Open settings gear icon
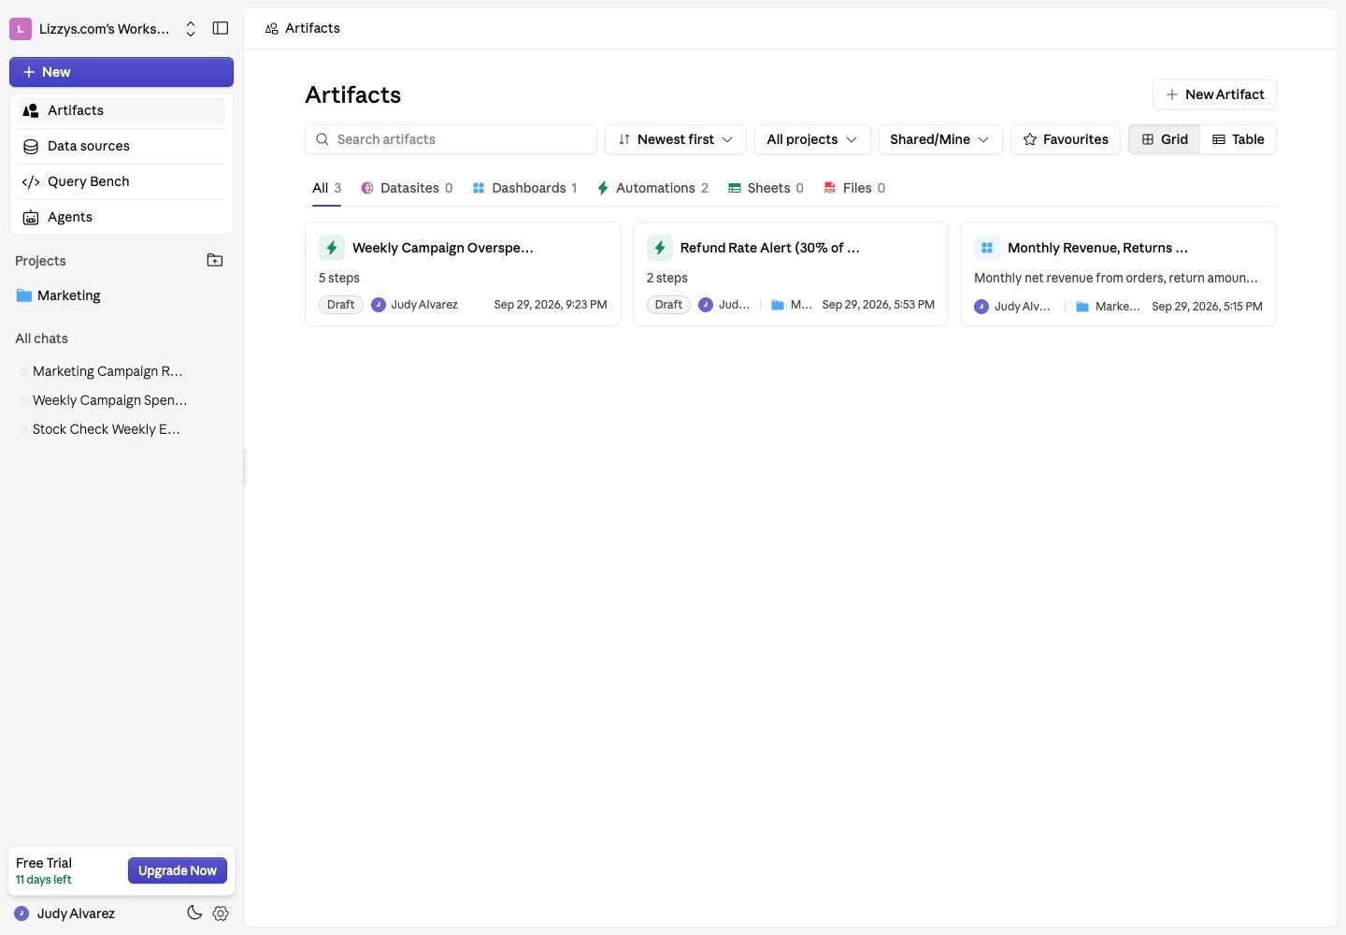1346x935 pixels. coord(221,913)
